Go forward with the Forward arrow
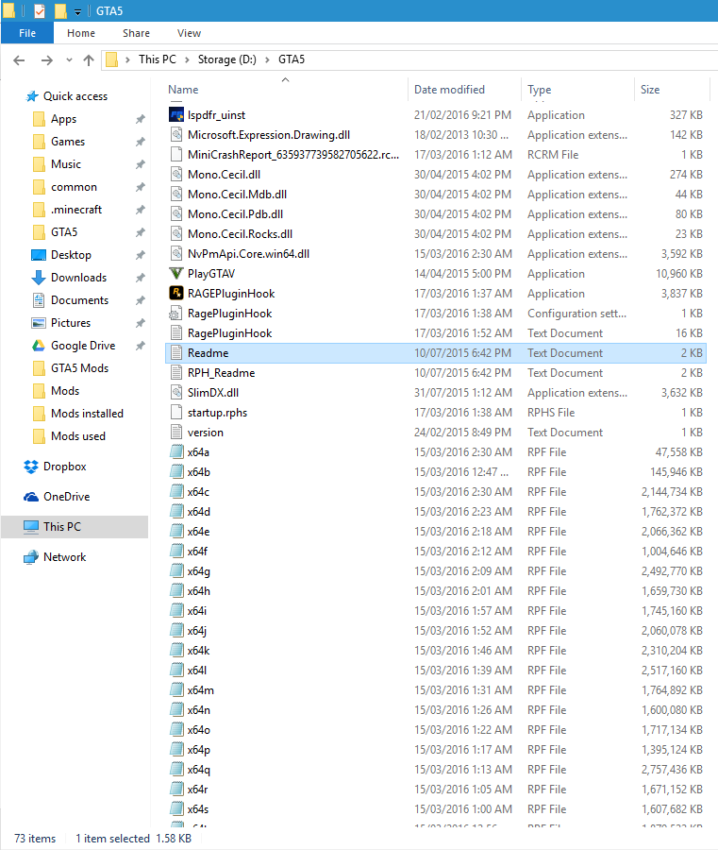 pyautogui.click(x=47, y=60)
